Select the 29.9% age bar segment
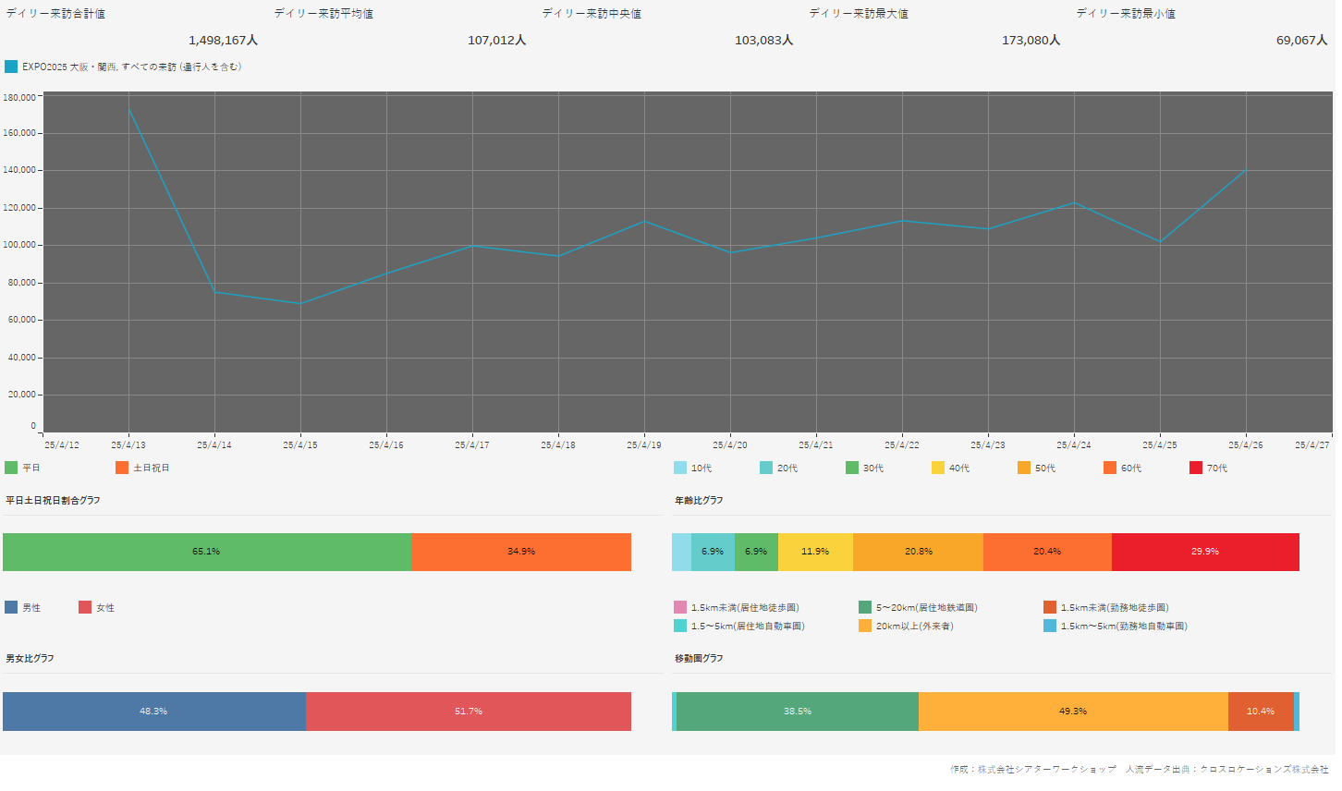The image size is (1342, 791). pyautogui.click(x=1205, y=552)
